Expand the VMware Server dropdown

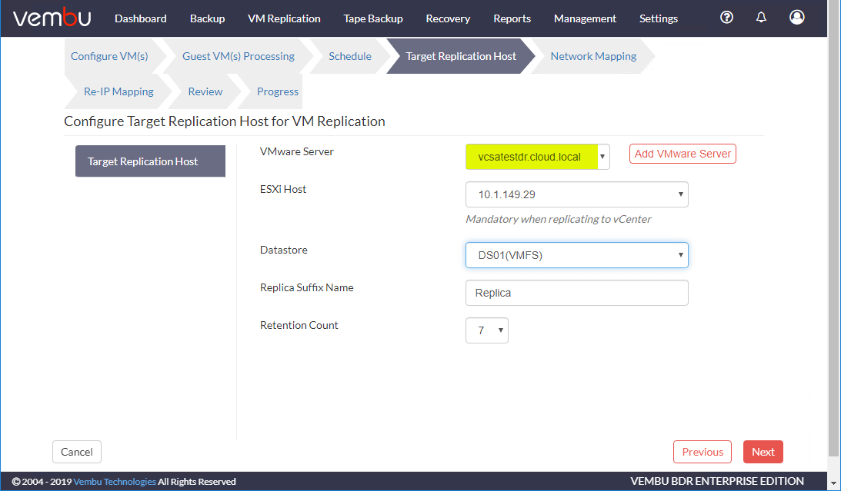537,157
